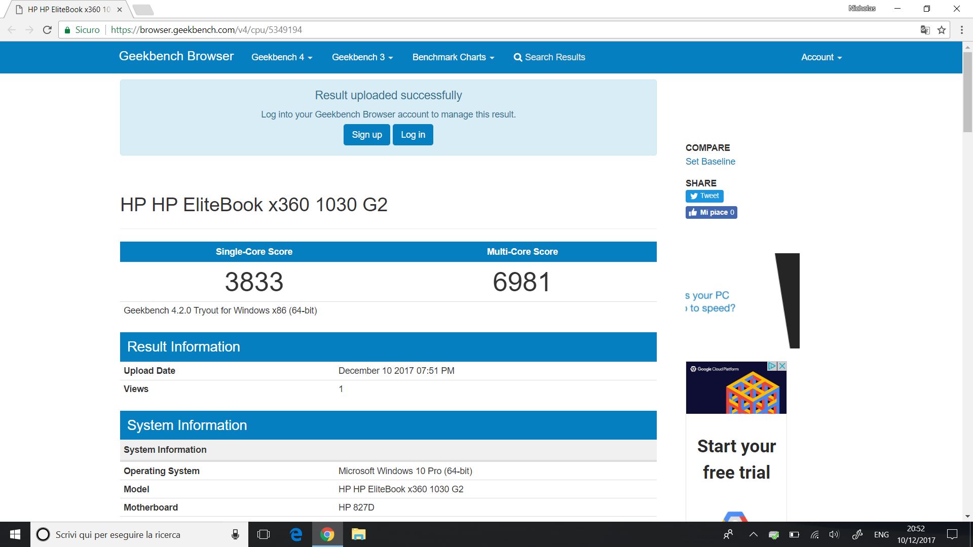The image size is (973, 547).
Task: Open the Benchmark Charts dropdown
Action: coord(453,57)
